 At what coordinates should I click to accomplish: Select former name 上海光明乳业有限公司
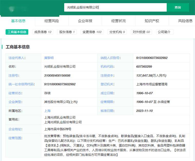60,118
